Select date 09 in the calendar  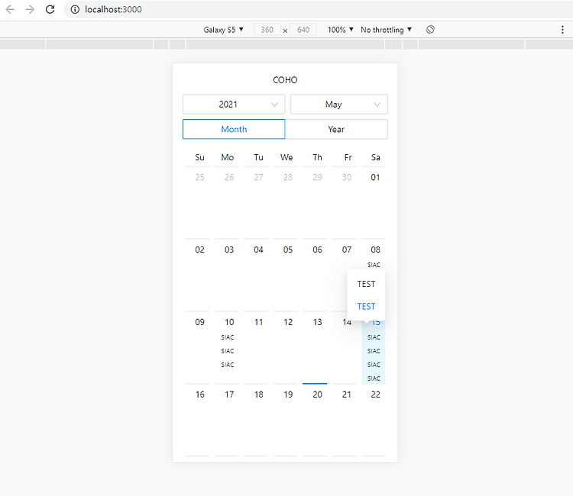click(x=199, y=322)
